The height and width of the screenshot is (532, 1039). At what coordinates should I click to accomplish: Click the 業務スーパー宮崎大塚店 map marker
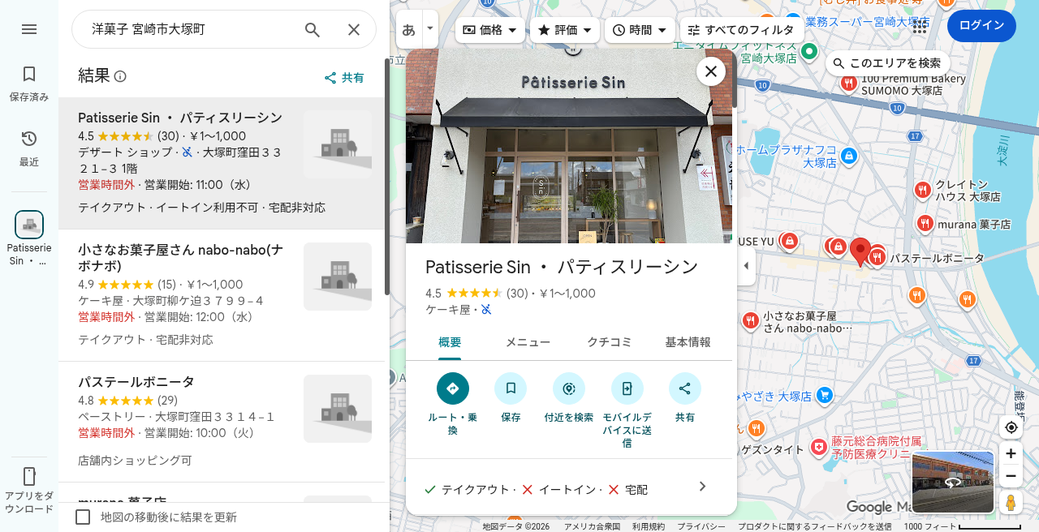[x=794, y=22]
